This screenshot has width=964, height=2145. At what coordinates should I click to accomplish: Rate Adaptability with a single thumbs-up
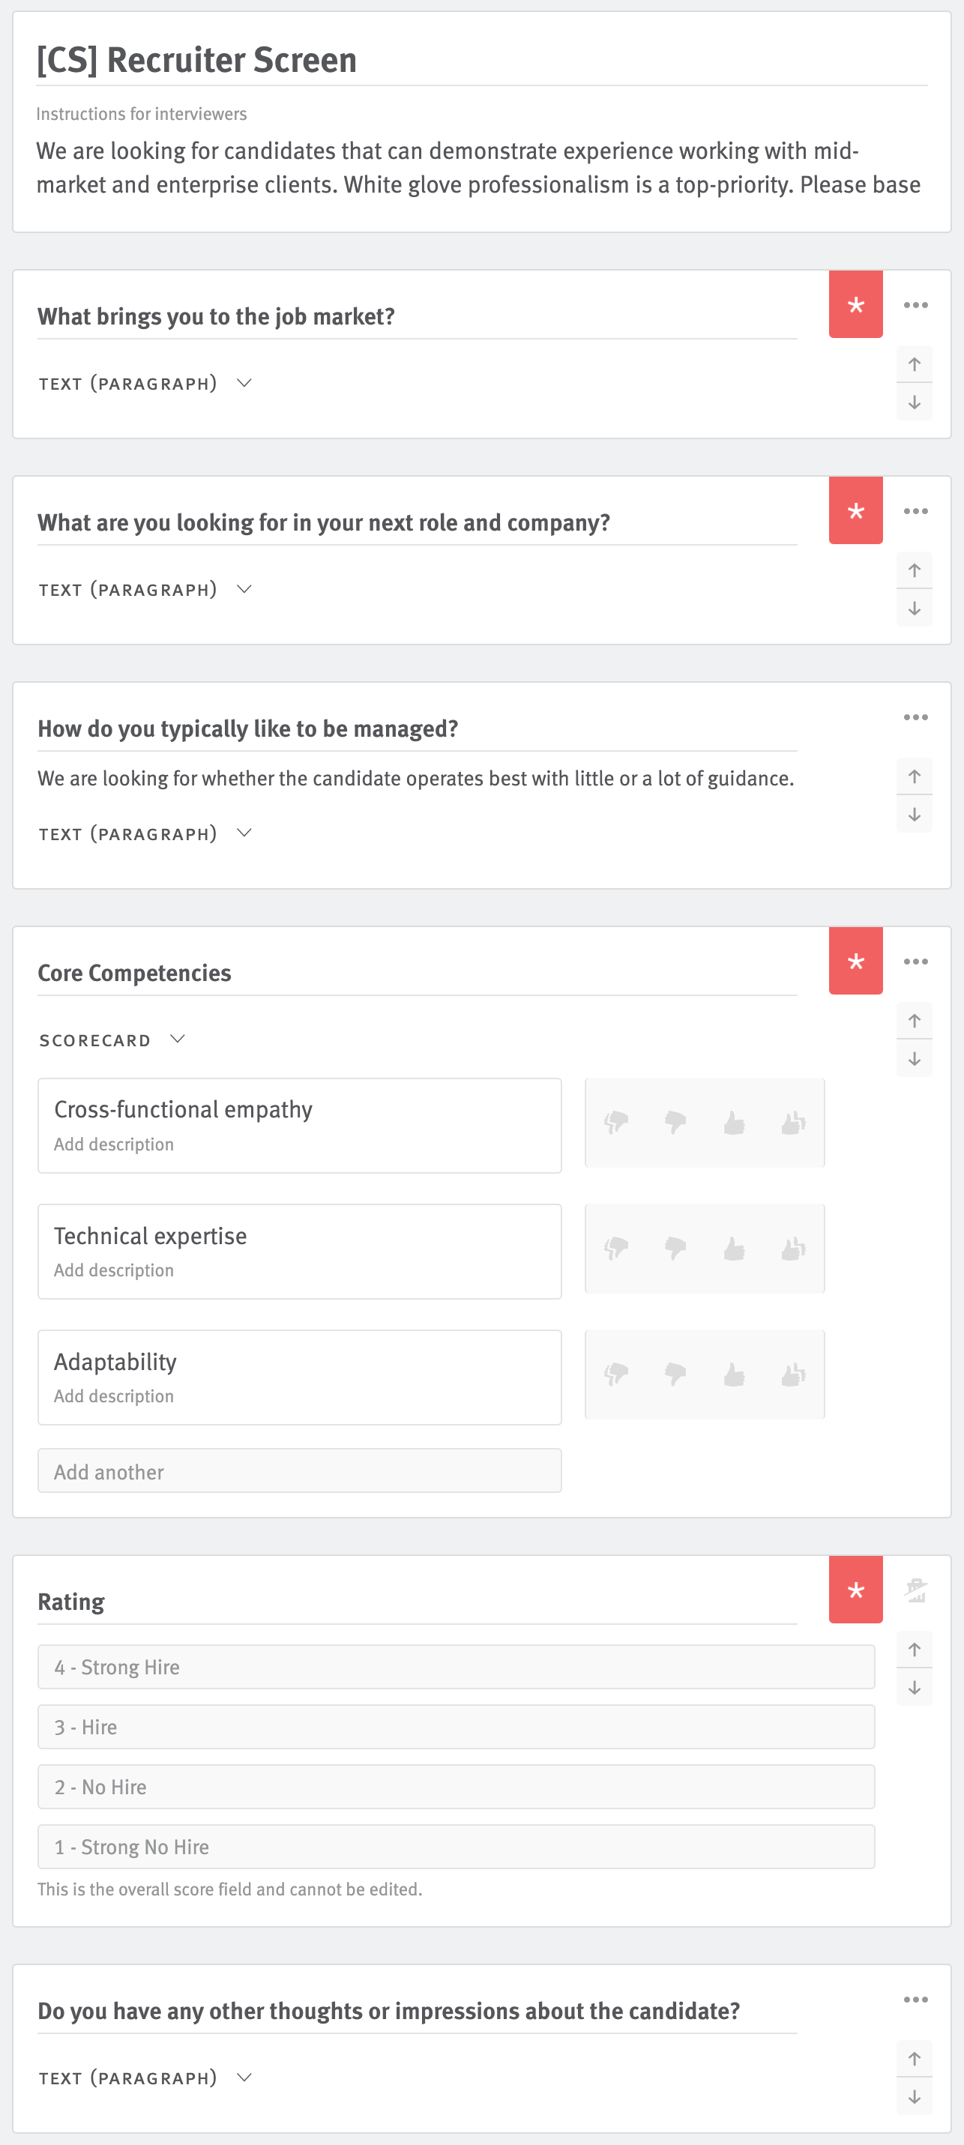pos(733,1375)
